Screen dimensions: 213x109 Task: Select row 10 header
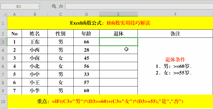(x=3, y=101)
